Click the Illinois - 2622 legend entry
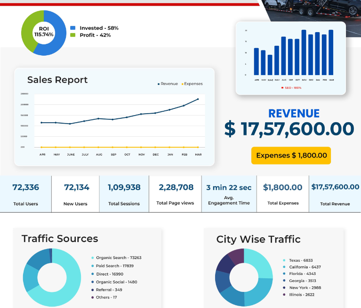 click(x=298, y=295)
